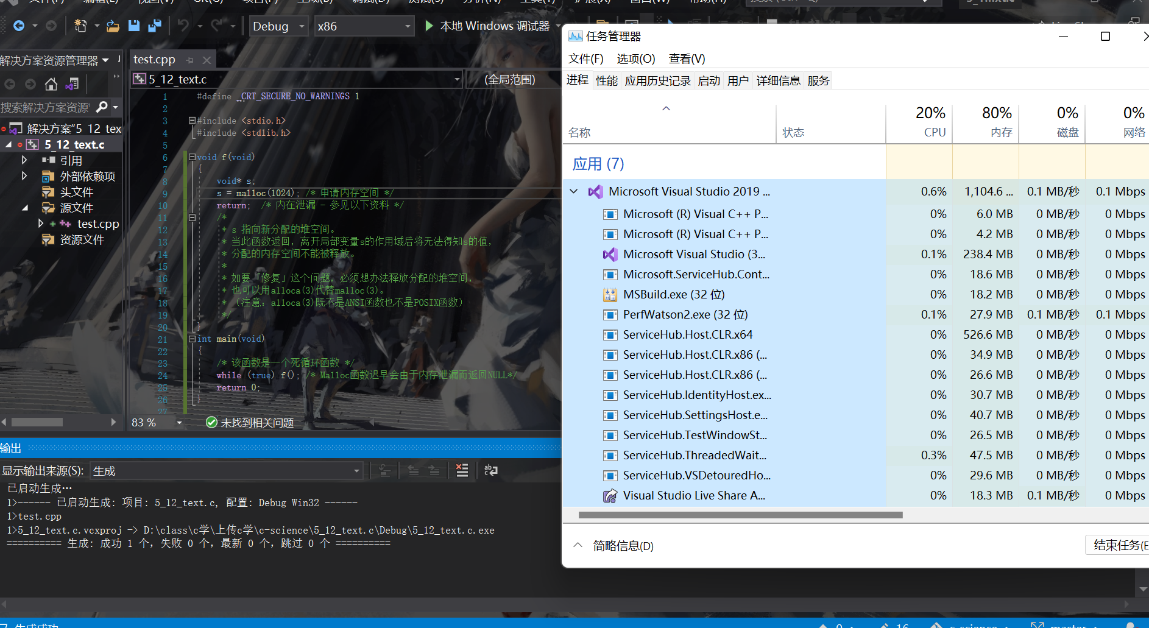
Task: Click the Redo arrow icon
Action: (216, 26)
